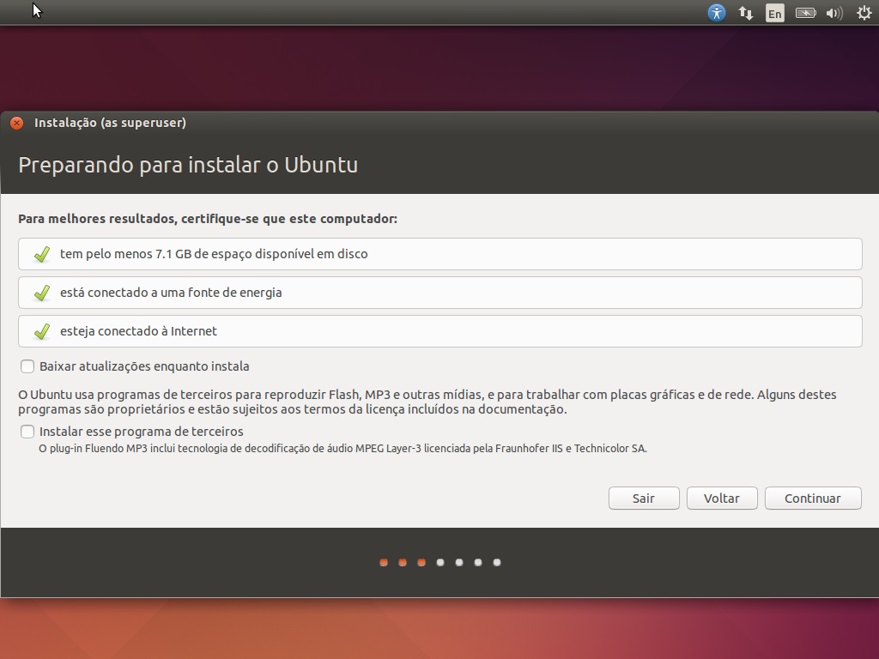Enable 'Baixar atualizações enquanto instala' checkbox
The image size is (879, 659).
click(28, 366)
